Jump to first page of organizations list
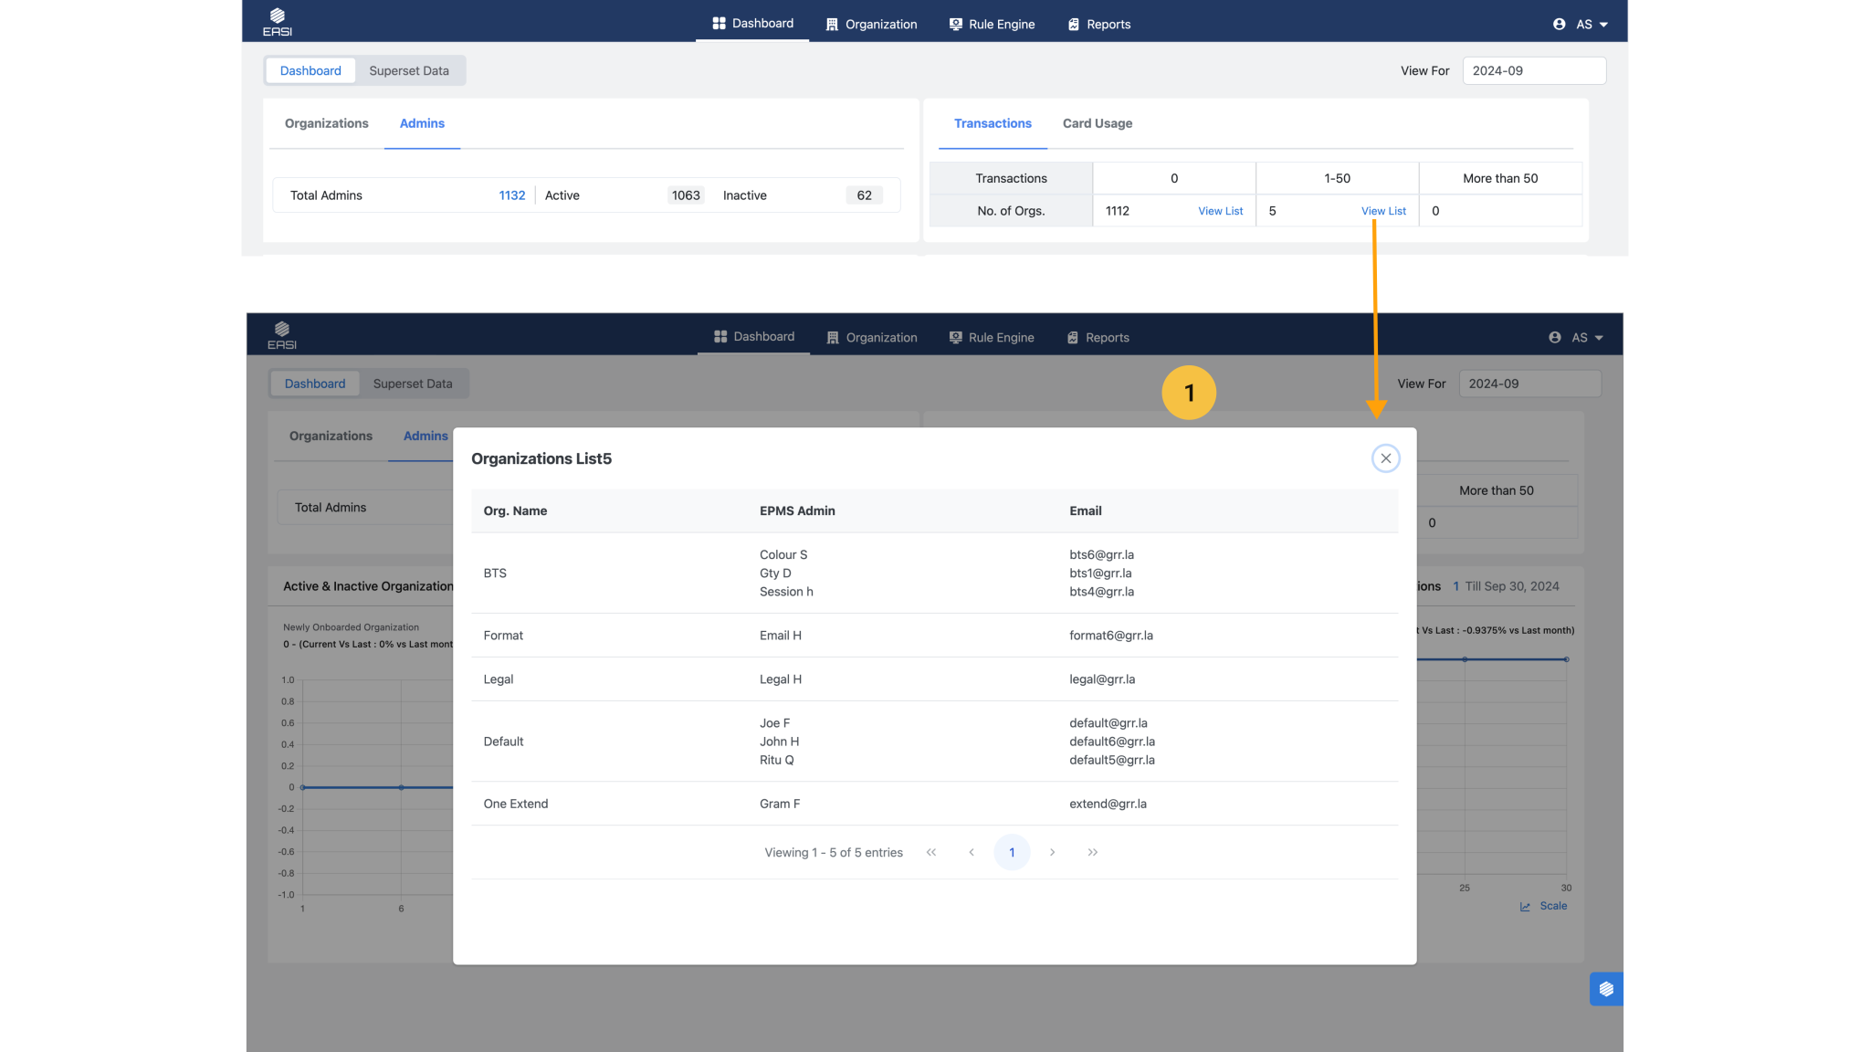The width and height of the screenshot is (1870, 1052). (931, 852)
